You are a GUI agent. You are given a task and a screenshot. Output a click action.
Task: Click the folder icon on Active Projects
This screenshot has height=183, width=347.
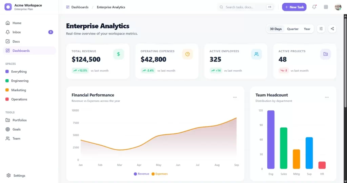pos(325,54)
